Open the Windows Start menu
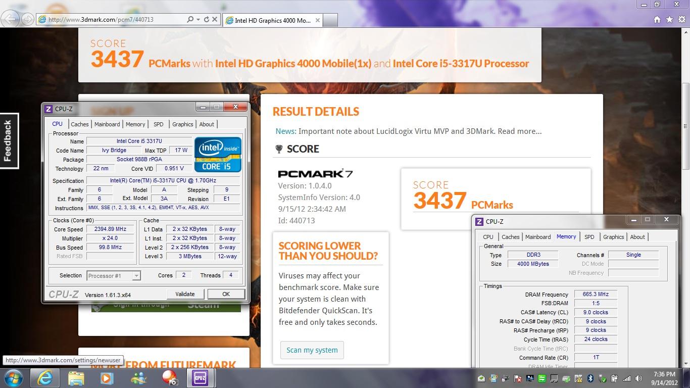Screen dimensions: 690x388 coord(13,378)
